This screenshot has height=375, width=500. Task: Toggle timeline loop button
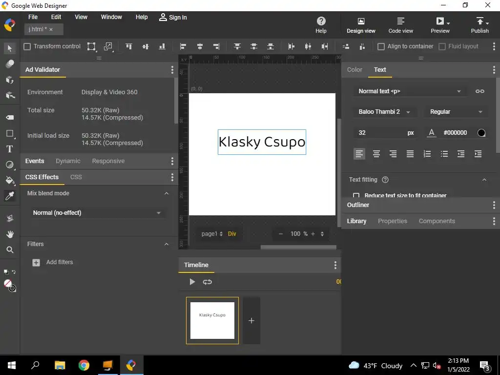(x=207, y=282)
